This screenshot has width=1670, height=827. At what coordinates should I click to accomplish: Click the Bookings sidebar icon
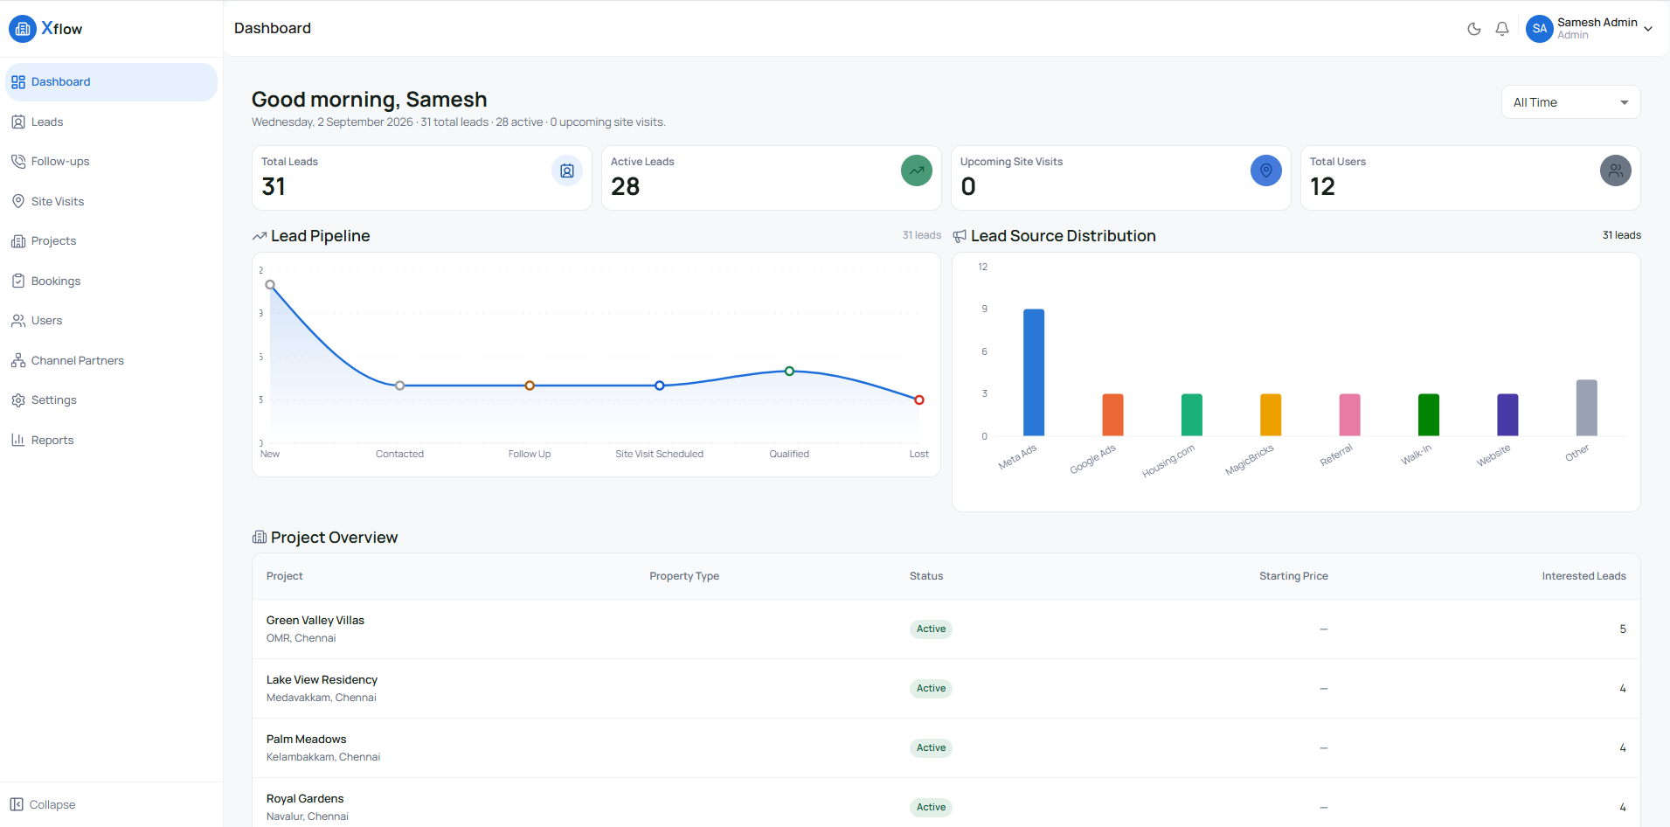point(18,281)
